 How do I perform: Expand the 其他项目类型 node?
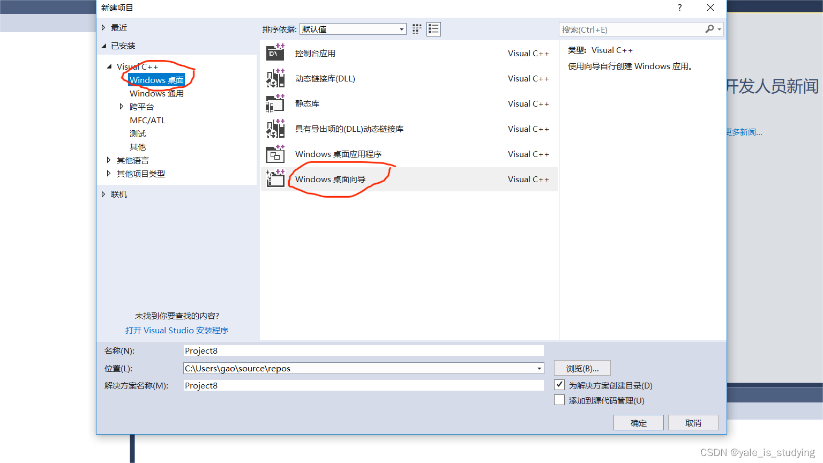(x=109, y=174)
